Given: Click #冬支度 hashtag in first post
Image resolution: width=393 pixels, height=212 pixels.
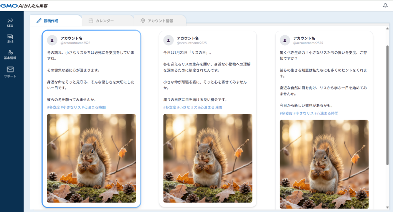Looking at the screenshot, I should click(53, 107).
